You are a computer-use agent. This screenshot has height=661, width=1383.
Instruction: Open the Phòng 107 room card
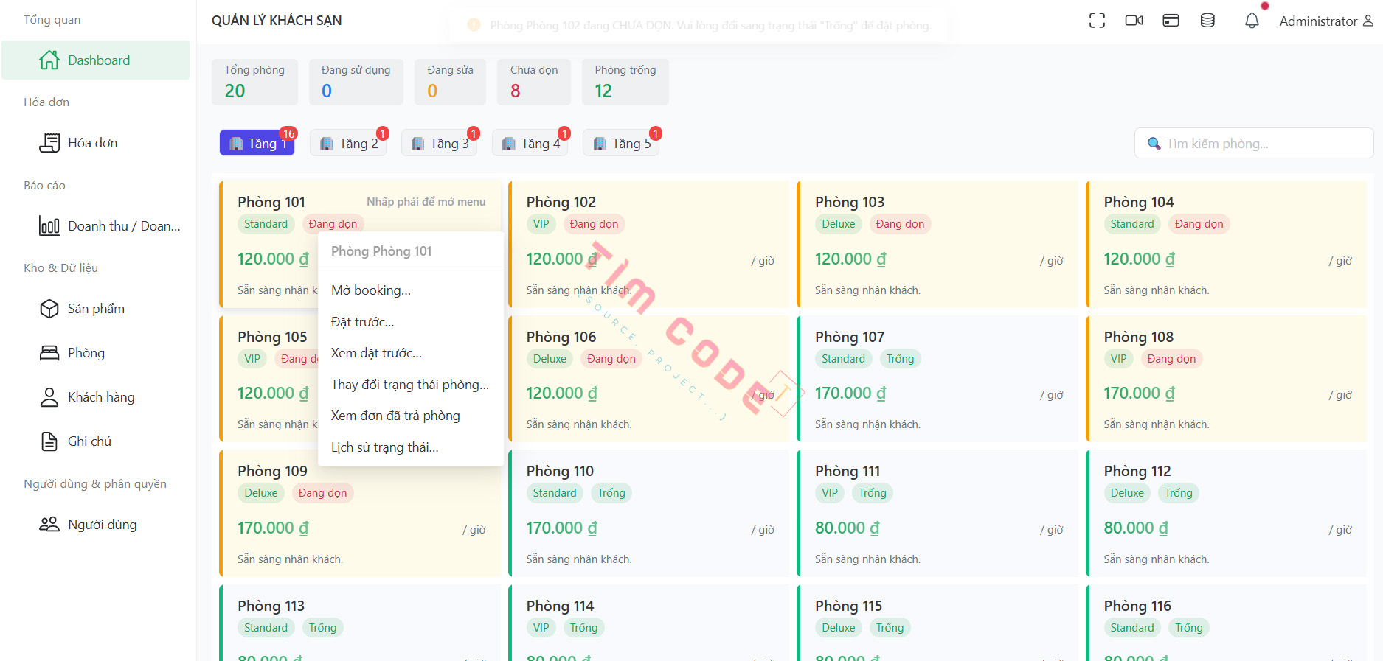[937, 379]
